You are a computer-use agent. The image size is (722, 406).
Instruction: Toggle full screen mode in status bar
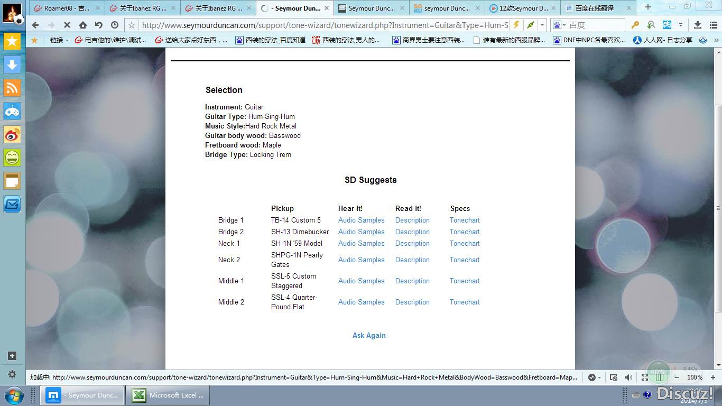pyautogui.click(x=644, y=377)
